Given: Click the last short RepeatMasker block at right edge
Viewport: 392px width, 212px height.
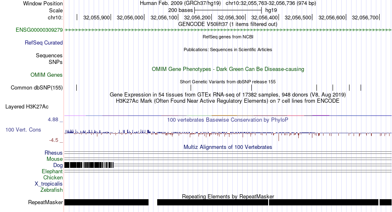Looking at the screenshot, I should tap(385, 202).
